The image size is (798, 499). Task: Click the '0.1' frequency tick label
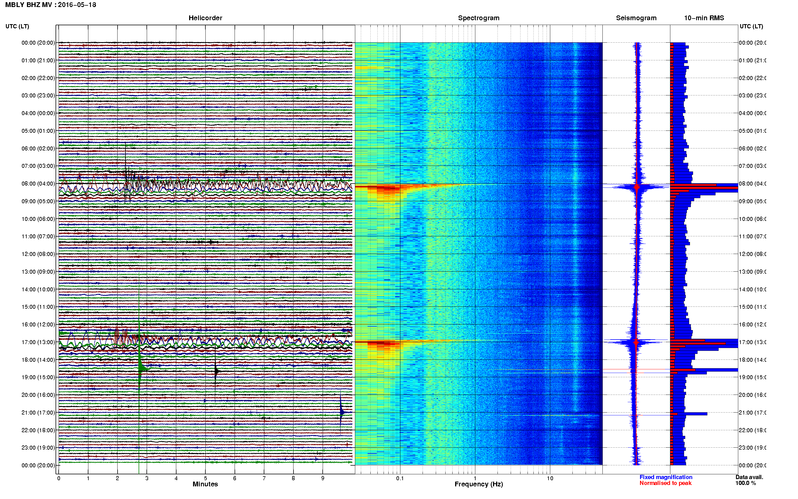(400, 478)
